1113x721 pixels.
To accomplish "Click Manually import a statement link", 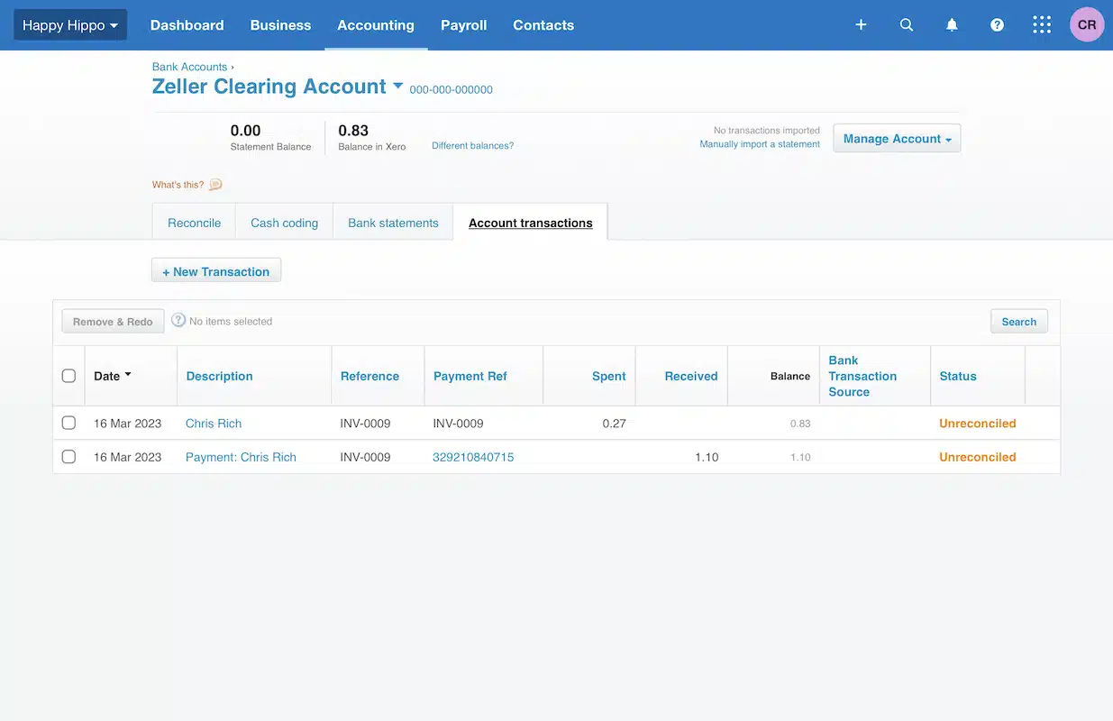I will pyautogui.click(x=760, y=144).
